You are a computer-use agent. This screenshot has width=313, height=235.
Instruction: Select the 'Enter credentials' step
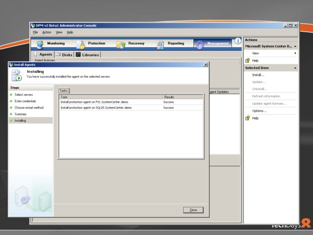pos(25,101)
